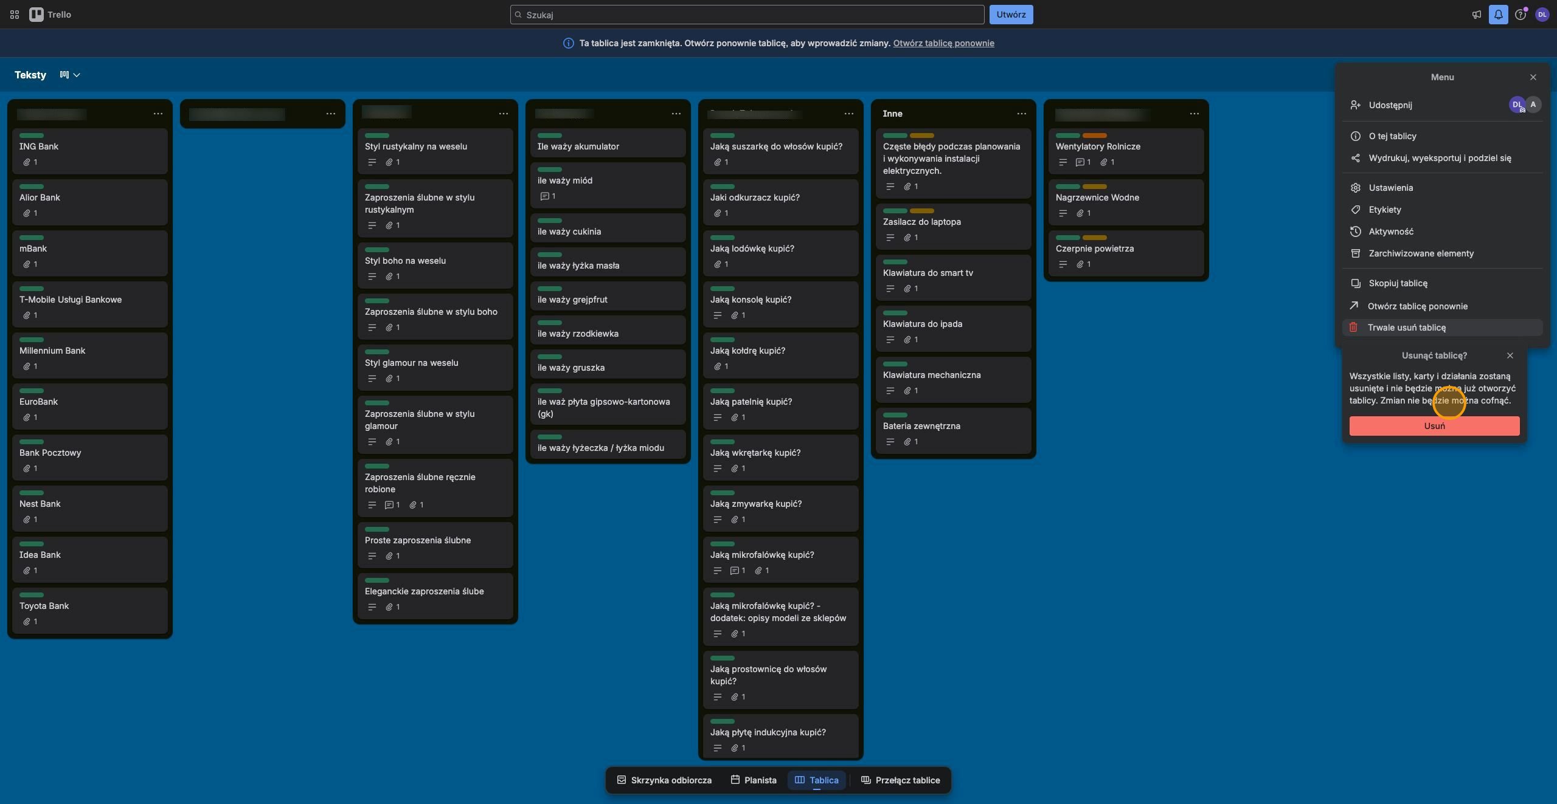Open the megaphone feedback icon
Image resolution: width=1557 pixels, height=804 pixels.
[1477, 15]
